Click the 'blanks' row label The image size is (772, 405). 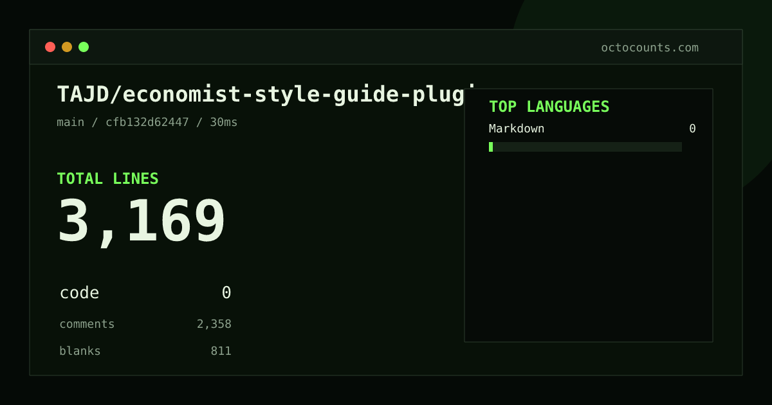(80, 351)
